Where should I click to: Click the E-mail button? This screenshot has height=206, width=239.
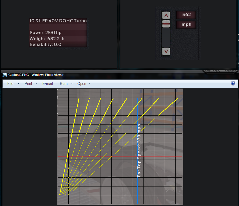click(47, 83)
